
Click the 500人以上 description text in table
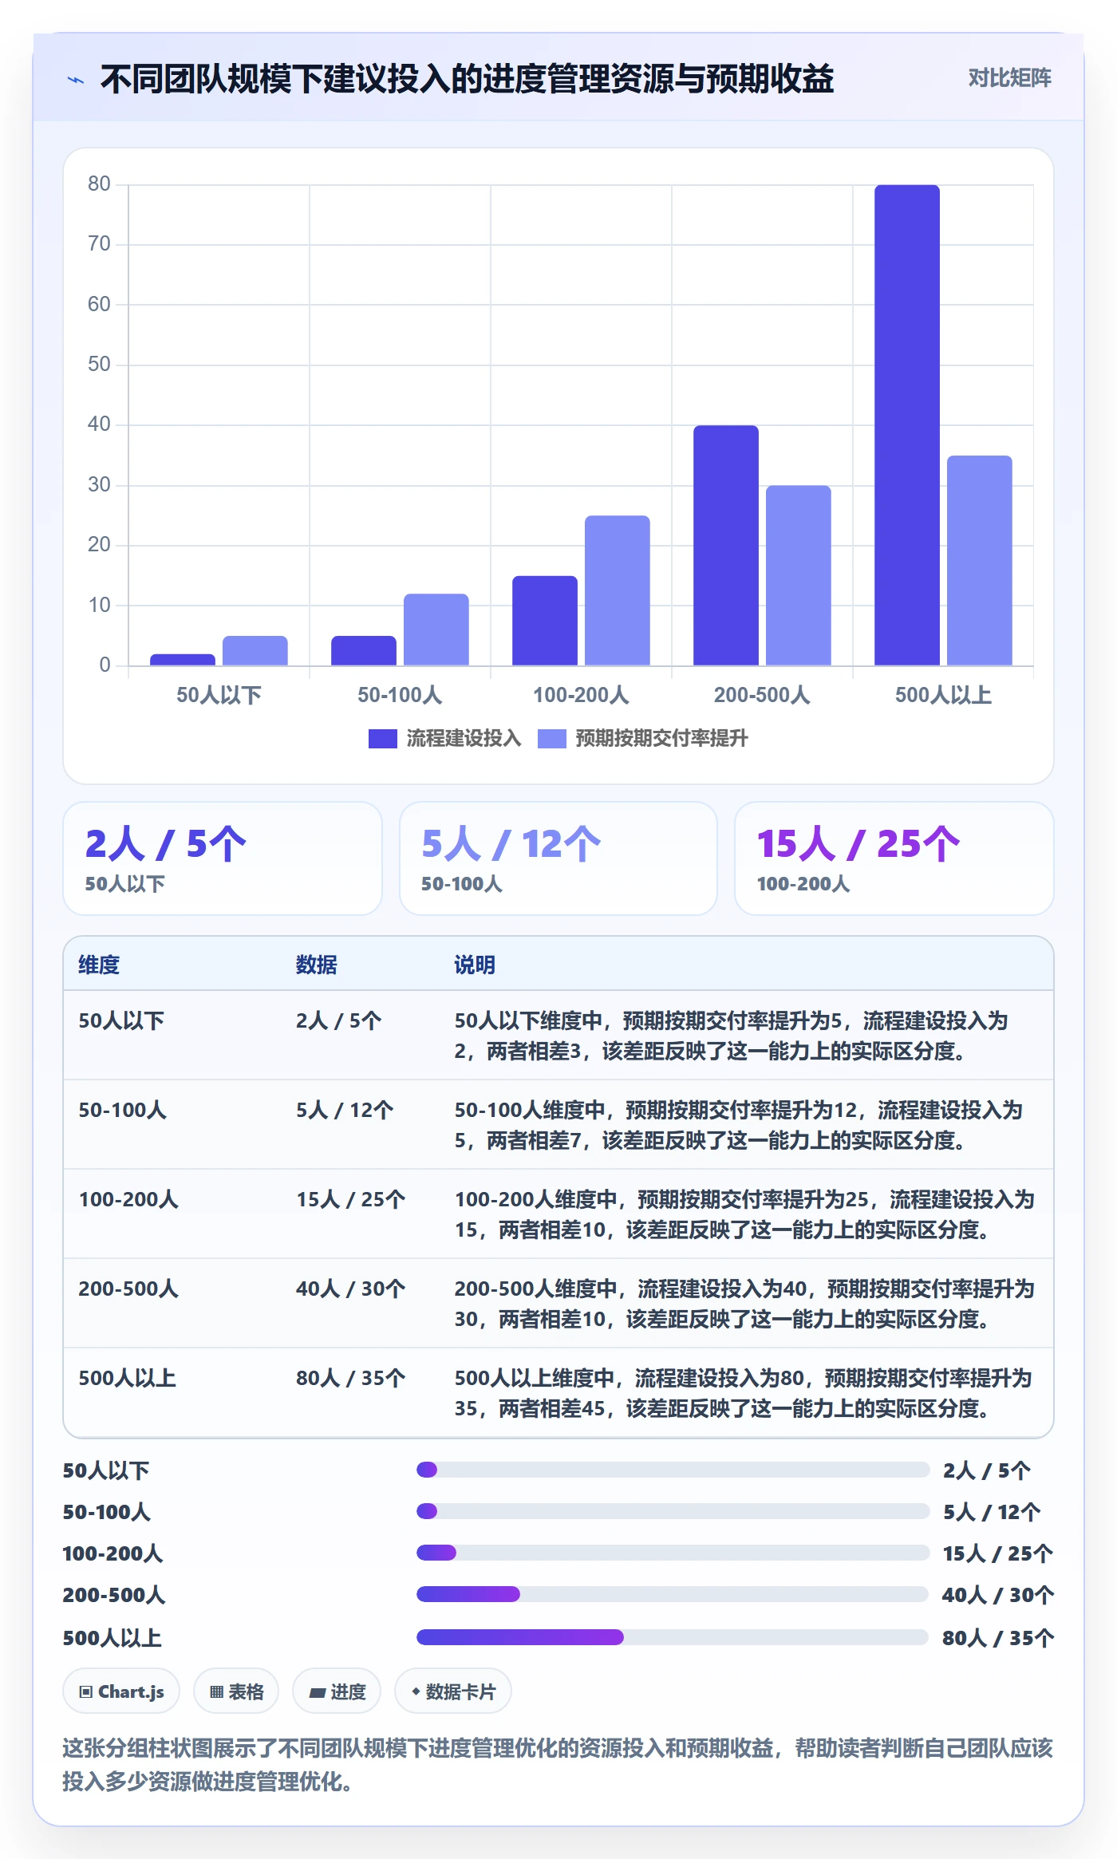744,1393
